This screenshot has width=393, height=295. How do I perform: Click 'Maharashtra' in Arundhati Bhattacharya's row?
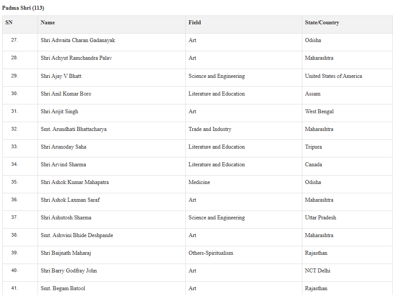click(x=319, y=129)
